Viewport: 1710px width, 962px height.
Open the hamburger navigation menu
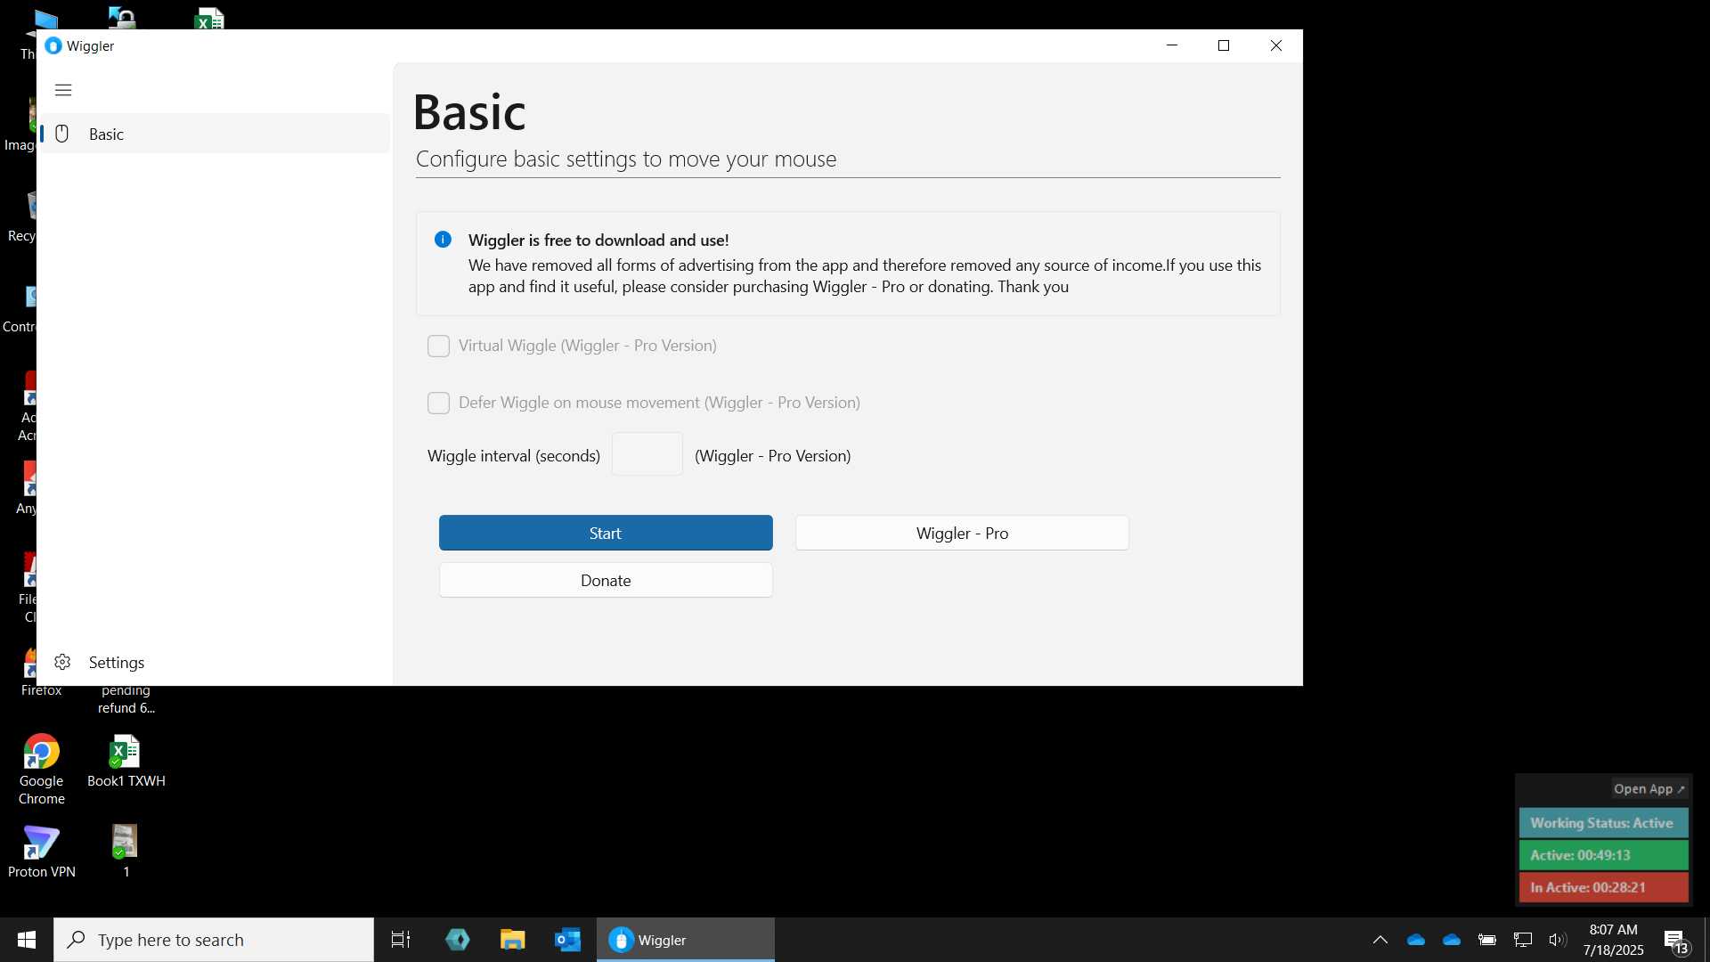pyautogui.click(x=63, y=90)
